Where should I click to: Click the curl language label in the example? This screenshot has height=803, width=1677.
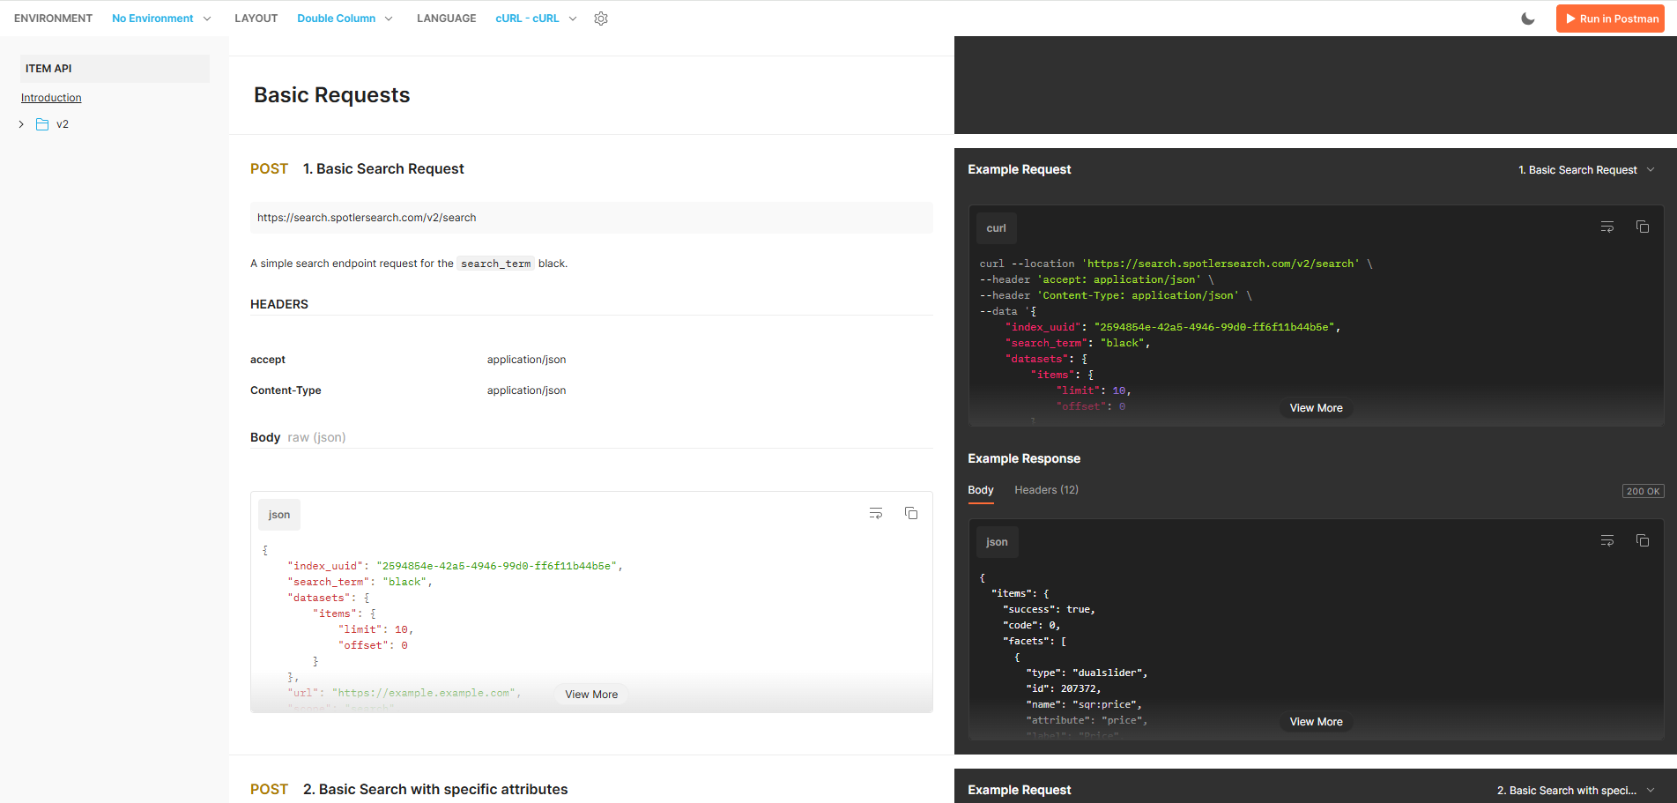click(x=997, y=228)
